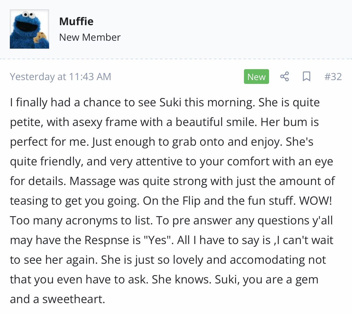Click the phrase 'Too many acronyms to list'
The width and height of the screenshot is (352, 314).
coord(81,221)
